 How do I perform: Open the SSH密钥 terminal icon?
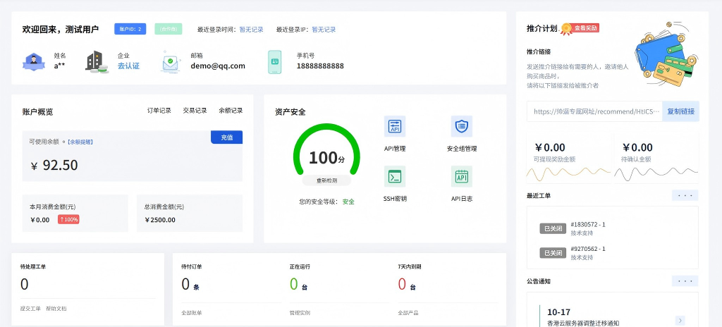tap(395, 176)
